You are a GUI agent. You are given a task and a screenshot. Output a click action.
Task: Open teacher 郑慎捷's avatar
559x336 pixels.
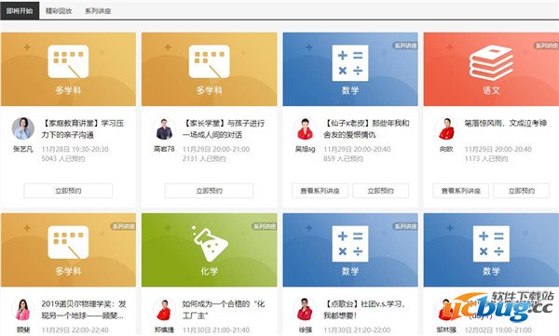pos(164,309)
